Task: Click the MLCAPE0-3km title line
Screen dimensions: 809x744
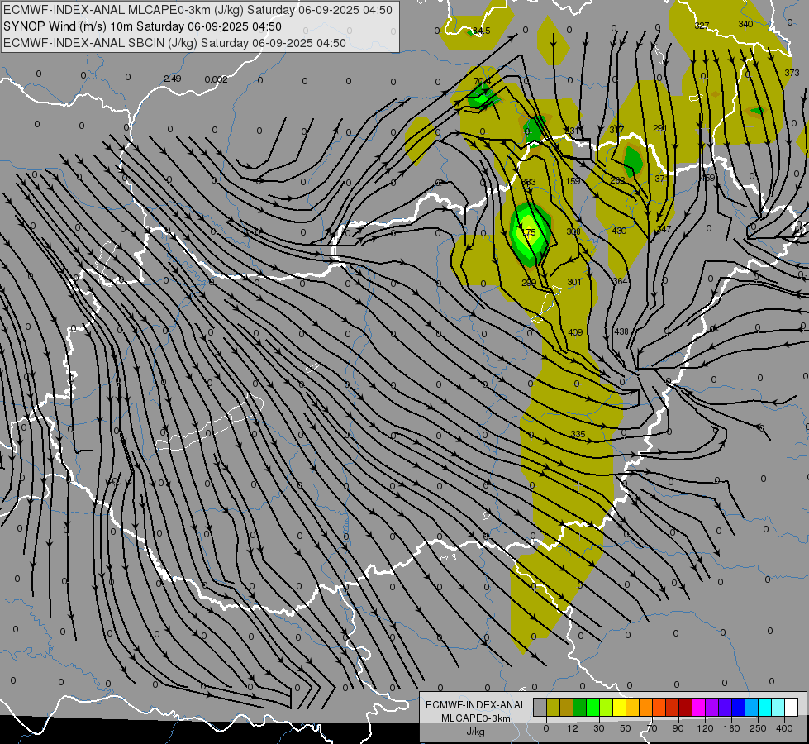Action: point(197,10)
